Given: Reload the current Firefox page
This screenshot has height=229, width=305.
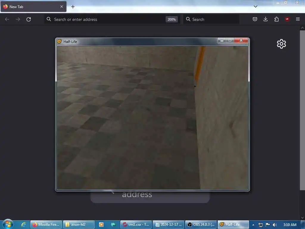Looking at the screenshot, I should 29,19.
